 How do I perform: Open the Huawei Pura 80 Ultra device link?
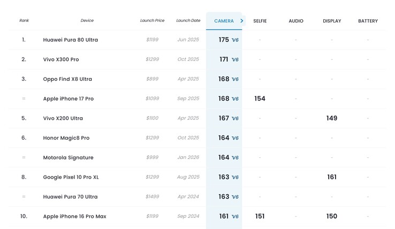pyautogui.click(x=71, y=40)
